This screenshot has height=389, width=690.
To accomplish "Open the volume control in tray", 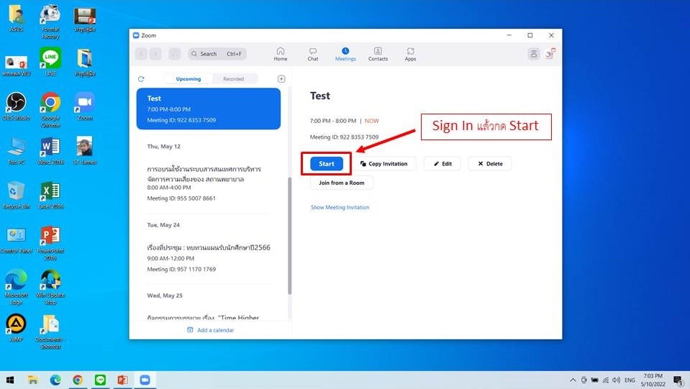I will pos(616,380).
